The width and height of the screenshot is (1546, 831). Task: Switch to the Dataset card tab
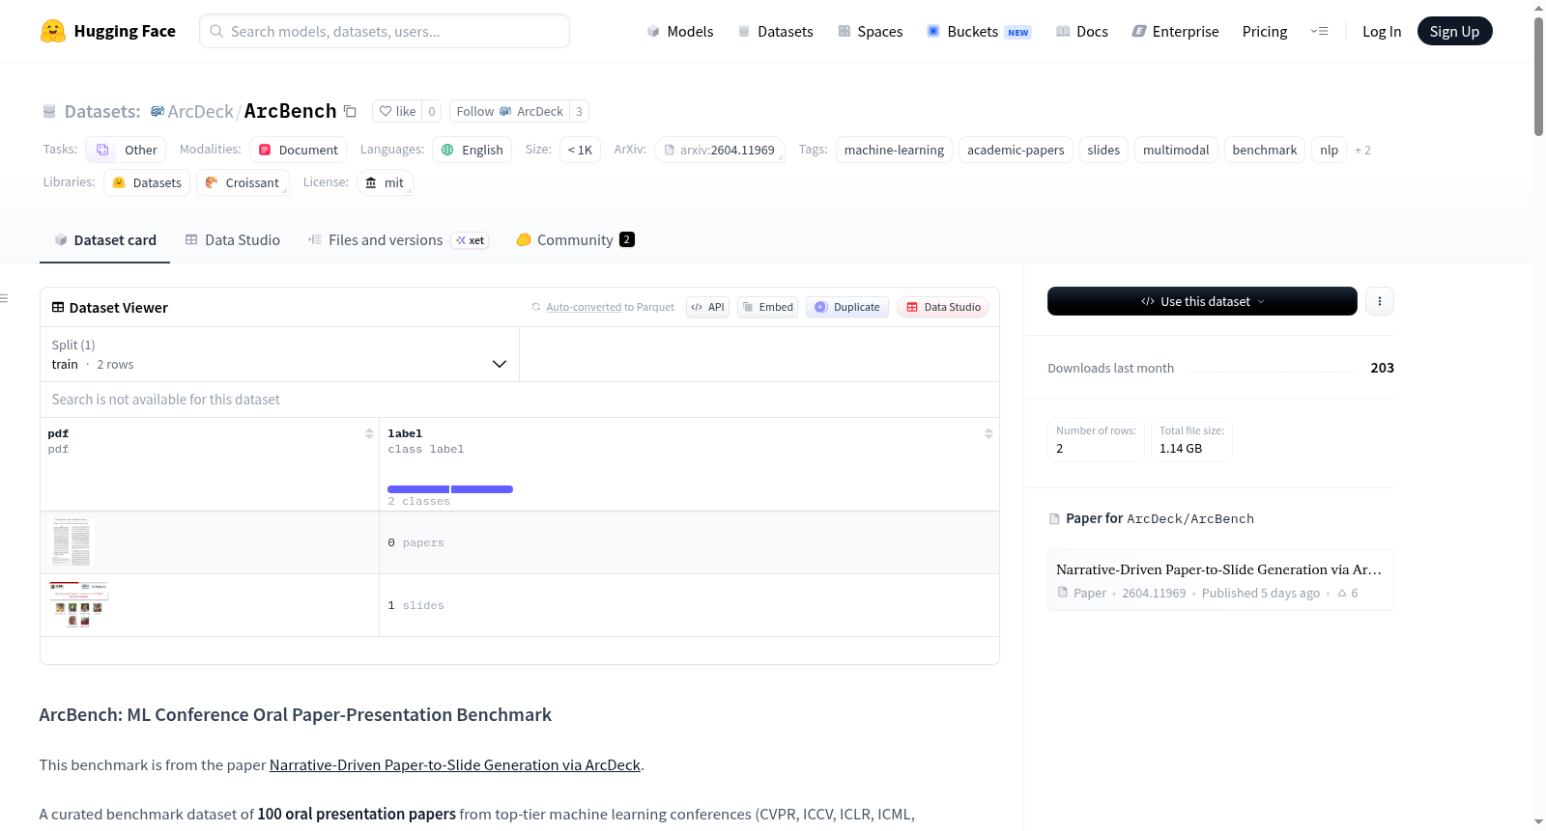[x=104, y=240]
